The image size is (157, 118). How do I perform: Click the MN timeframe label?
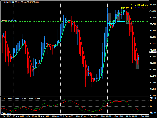(146, 5)
